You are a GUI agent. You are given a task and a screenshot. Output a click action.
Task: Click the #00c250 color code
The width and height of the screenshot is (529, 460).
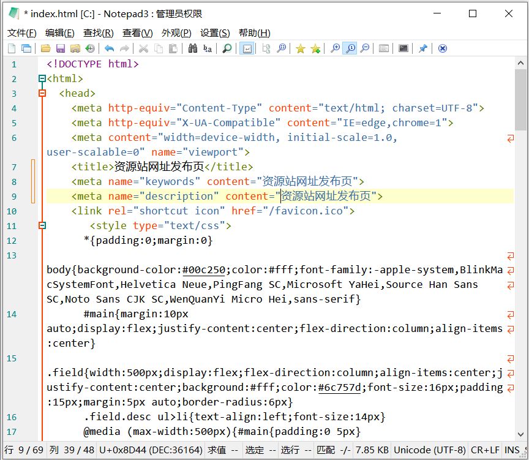click(204, 270)
